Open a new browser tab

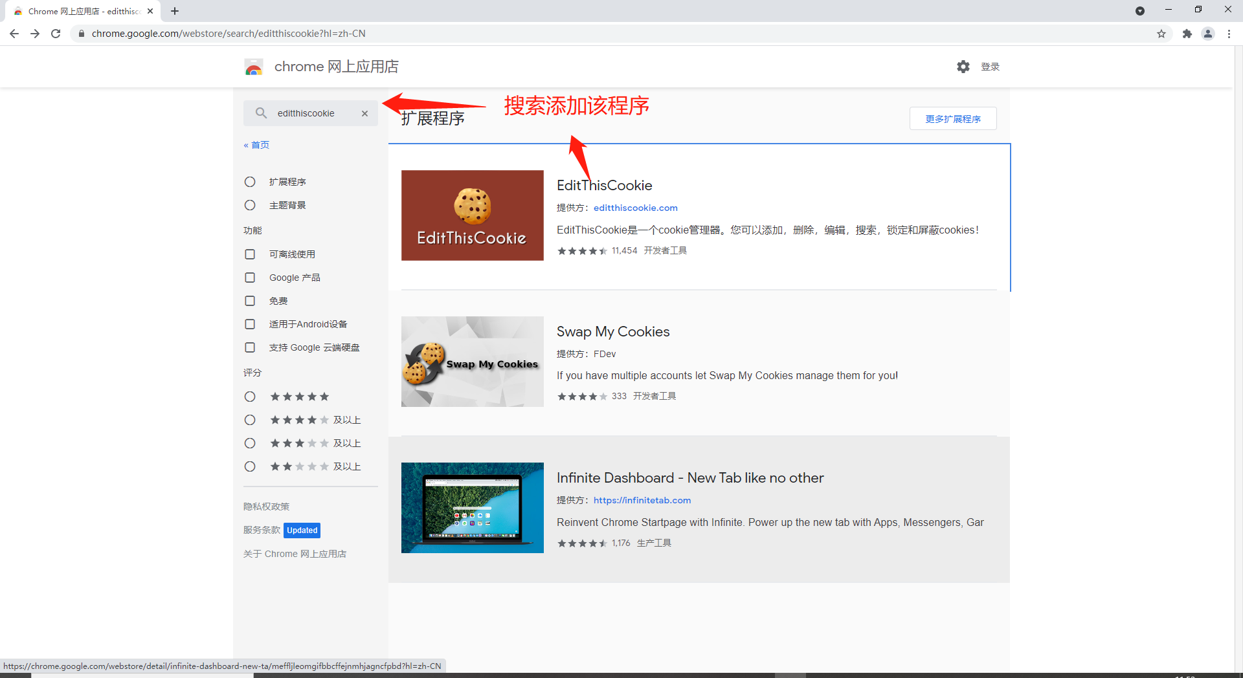point(175,11)
